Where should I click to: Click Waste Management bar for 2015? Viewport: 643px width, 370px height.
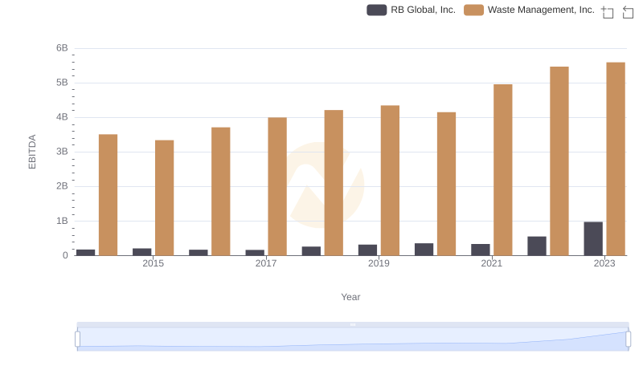[165, 197]
